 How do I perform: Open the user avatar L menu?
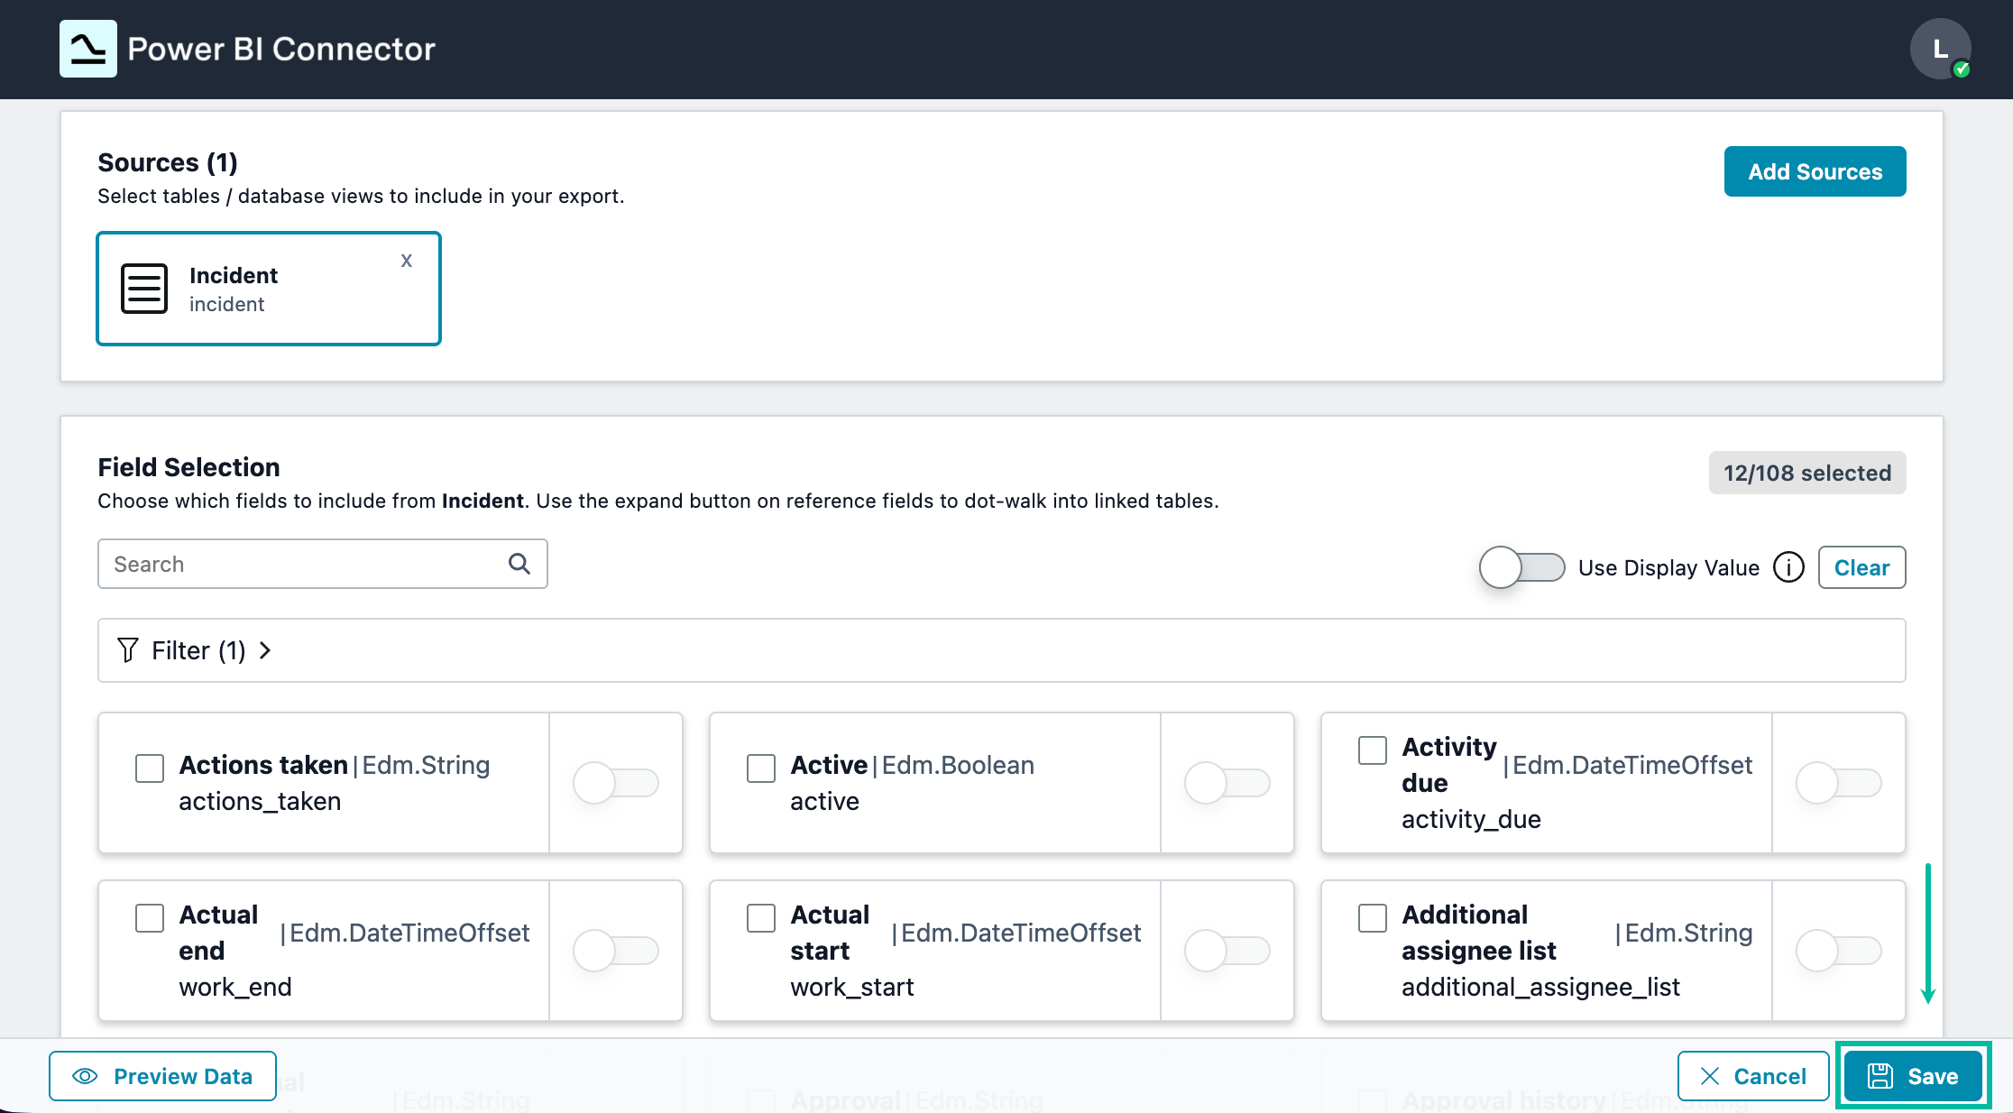pyautogui.click(x=1940, y=49)
